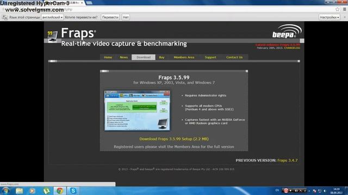
Task: Click the Fraps 3.4.7 previous version link
Action: tap(288, 160)
